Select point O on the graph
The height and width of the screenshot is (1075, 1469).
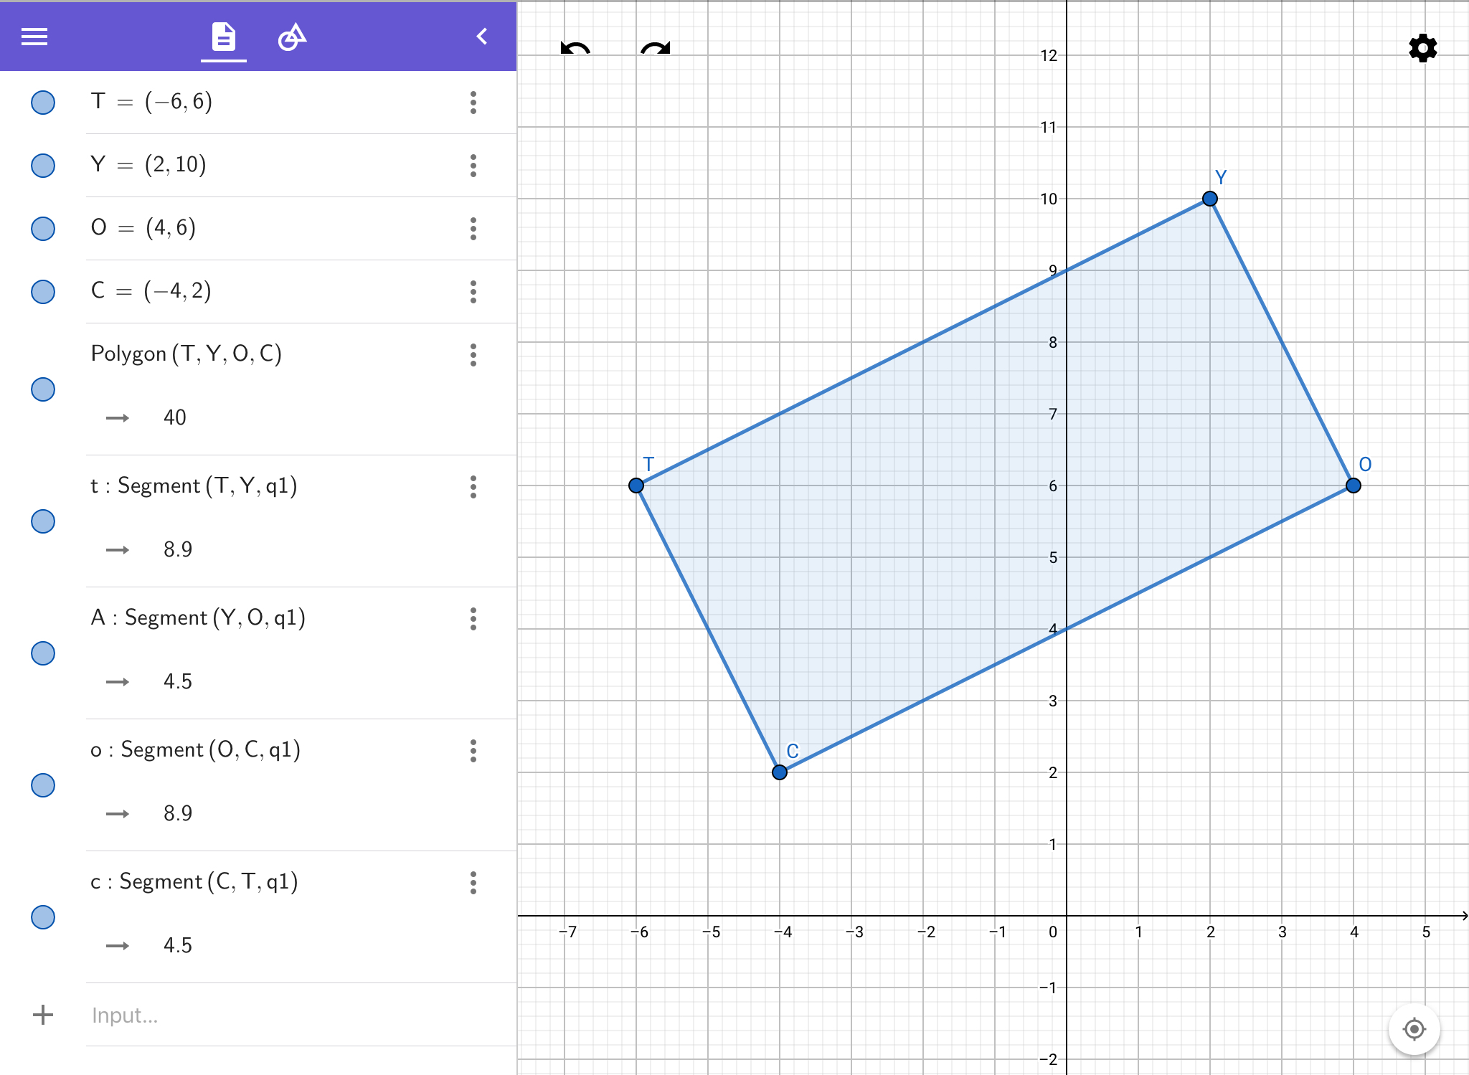1353,486
